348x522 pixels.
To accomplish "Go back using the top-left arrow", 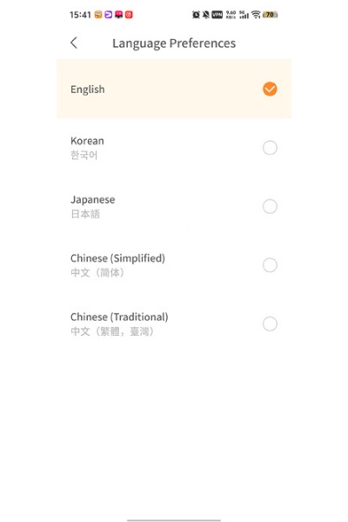I will pos(74,43).
